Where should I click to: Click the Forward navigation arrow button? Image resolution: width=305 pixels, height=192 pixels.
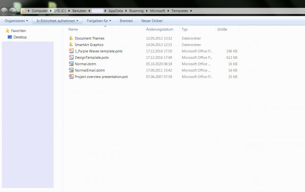[13, 11]
